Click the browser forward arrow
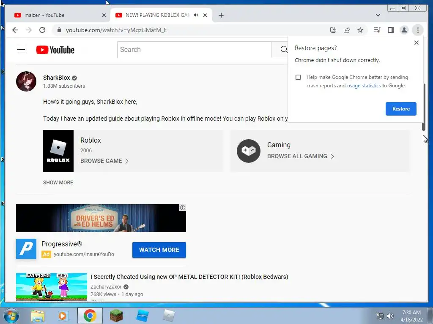The image size is (433, 324). point(29,30)
